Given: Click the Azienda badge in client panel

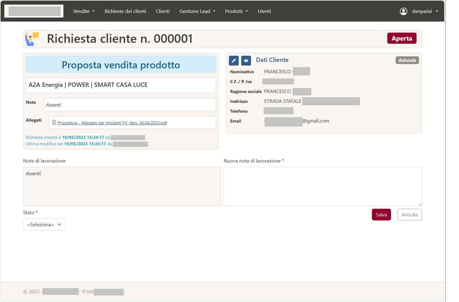Looking at the screenshot, I should 407,60.
